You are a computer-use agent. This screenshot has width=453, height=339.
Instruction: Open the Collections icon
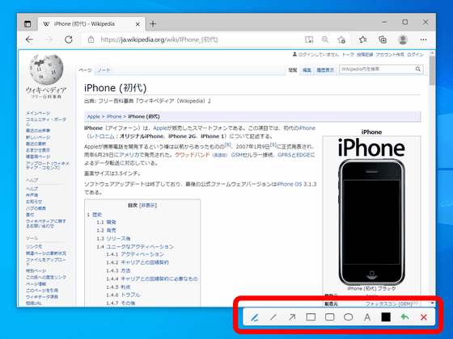383,40
